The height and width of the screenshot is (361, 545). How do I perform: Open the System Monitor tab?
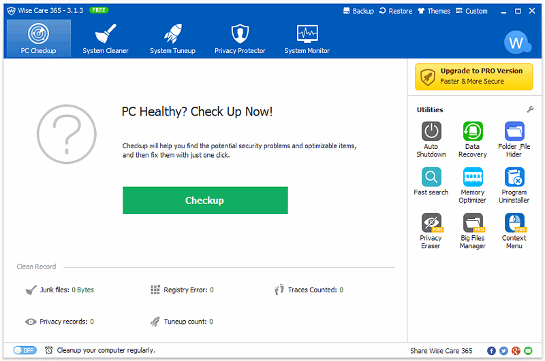[307, 38]
